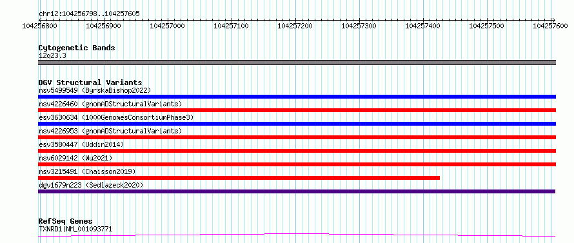Click ruler position 104257200

coord(295,26)
